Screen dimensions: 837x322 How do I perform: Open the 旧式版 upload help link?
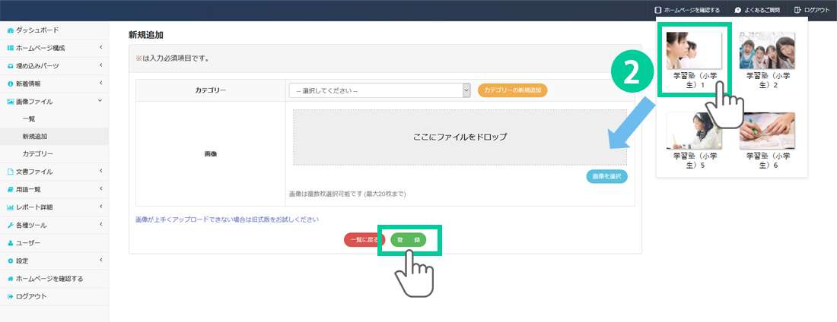(226, 219)
